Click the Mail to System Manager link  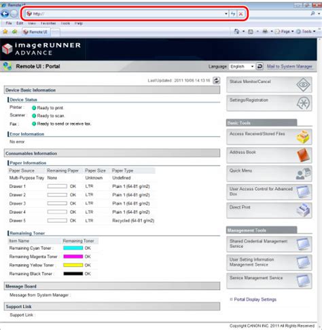(289, 67)
